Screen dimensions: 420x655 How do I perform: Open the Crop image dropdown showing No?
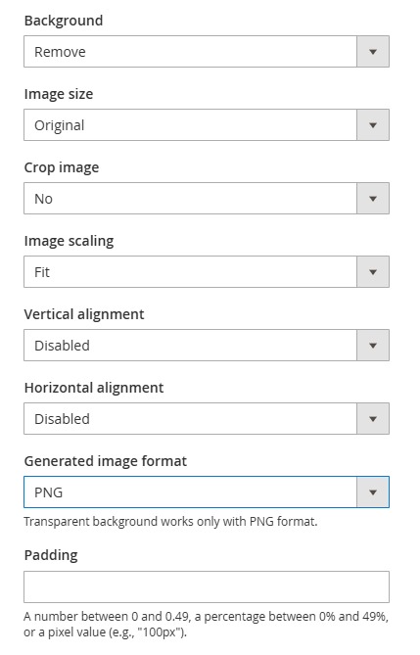[206, 199]
